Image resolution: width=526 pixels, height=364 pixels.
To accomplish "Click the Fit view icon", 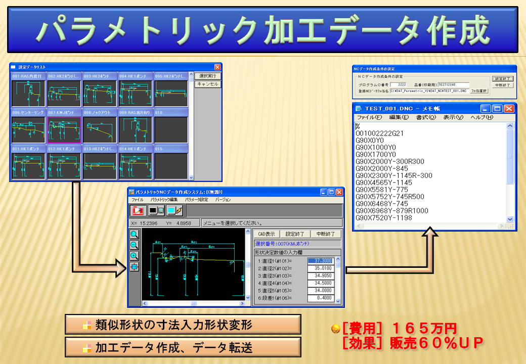I will click(x=134, y=267).
